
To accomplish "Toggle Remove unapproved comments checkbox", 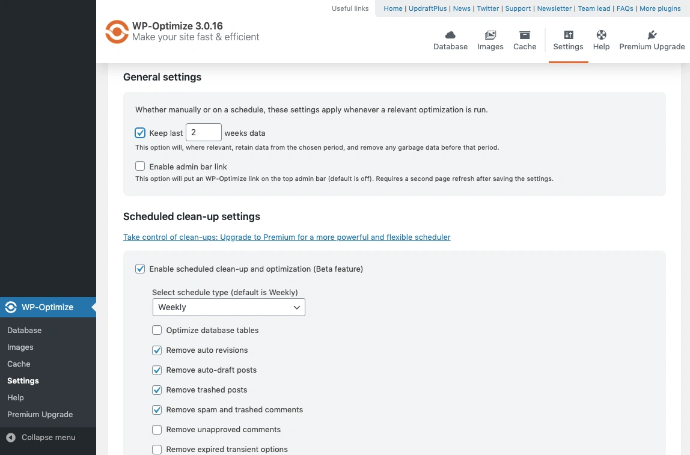I will point(157,430).
